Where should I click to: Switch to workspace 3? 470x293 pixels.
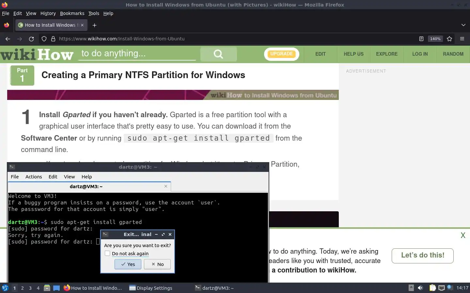coord(30,288)
